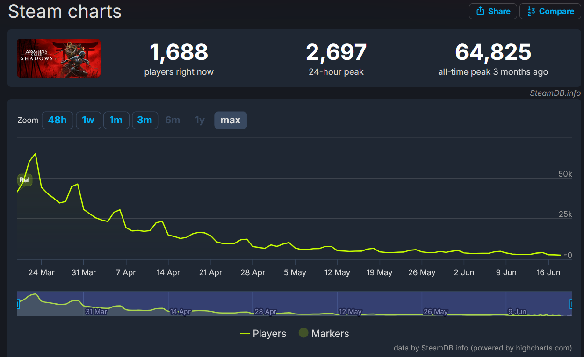Screen dimensions: 584x357
Task: Click the 12 May x-axis label
Action: tap(337, 272)
